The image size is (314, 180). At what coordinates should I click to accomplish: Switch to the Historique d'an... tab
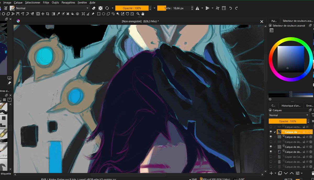click(x=291, y=106)
